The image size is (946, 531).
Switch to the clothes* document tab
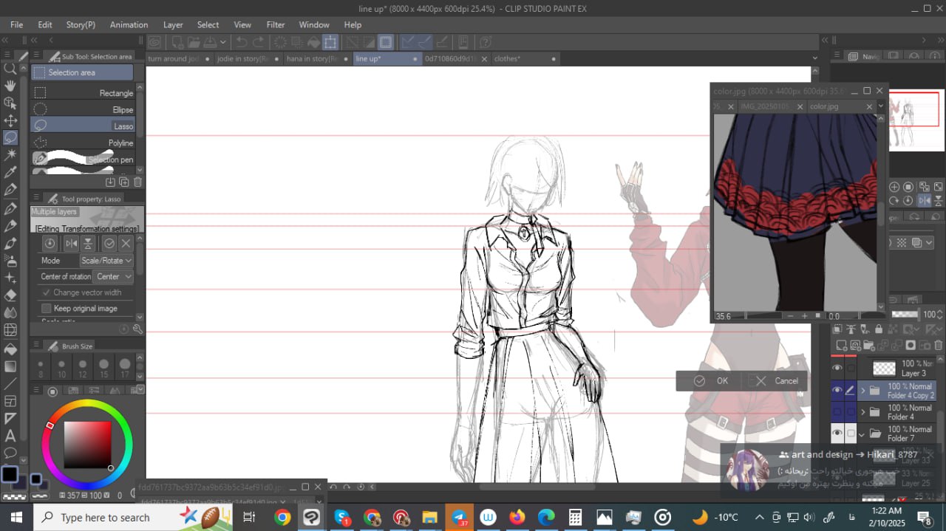pos(507,58)
